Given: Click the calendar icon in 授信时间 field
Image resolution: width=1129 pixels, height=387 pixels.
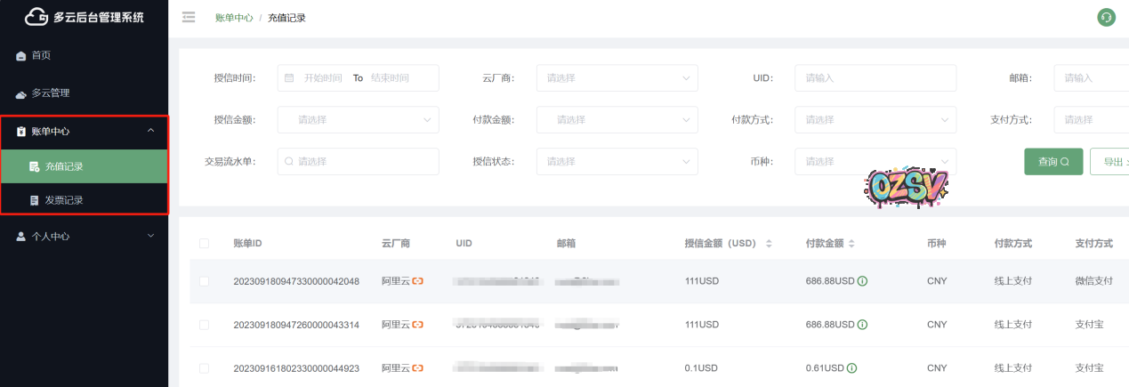Looking at the screenshot, I should [x=289, y=78].
